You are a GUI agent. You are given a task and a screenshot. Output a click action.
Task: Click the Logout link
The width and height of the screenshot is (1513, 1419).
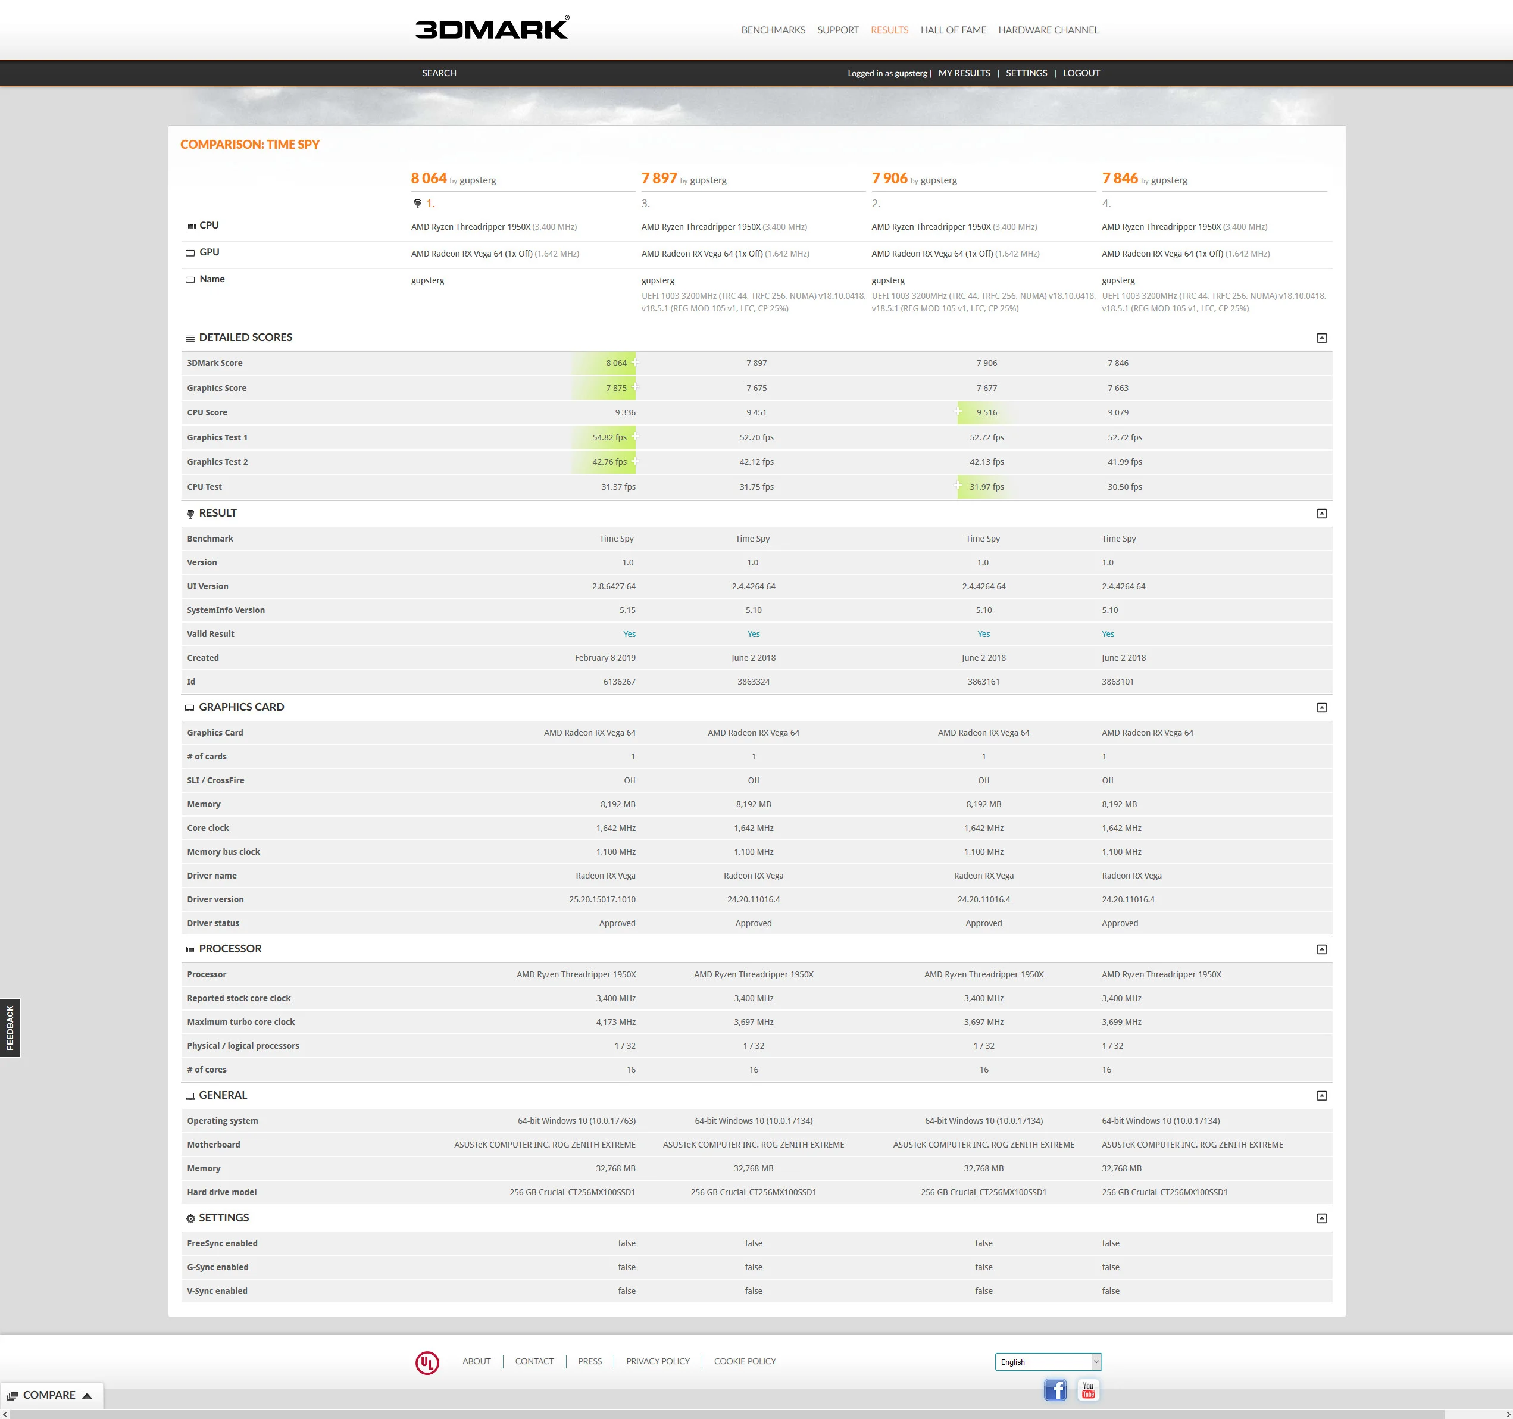[x=1081, y=73]
